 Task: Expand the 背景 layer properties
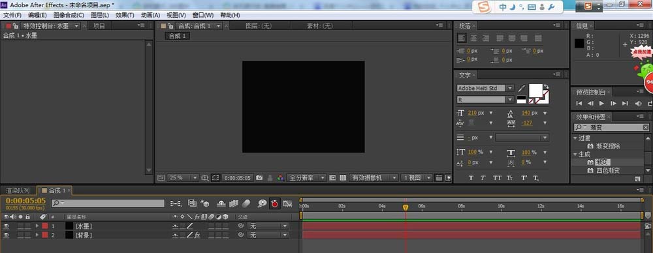[x=37, y=235]
